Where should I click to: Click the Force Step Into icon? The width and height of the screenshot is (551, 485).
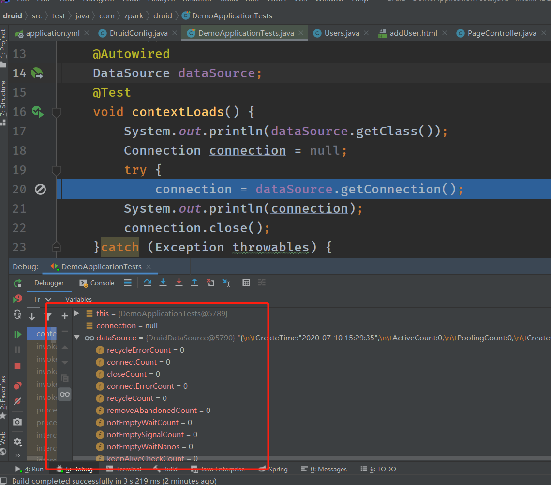[179, 282]
